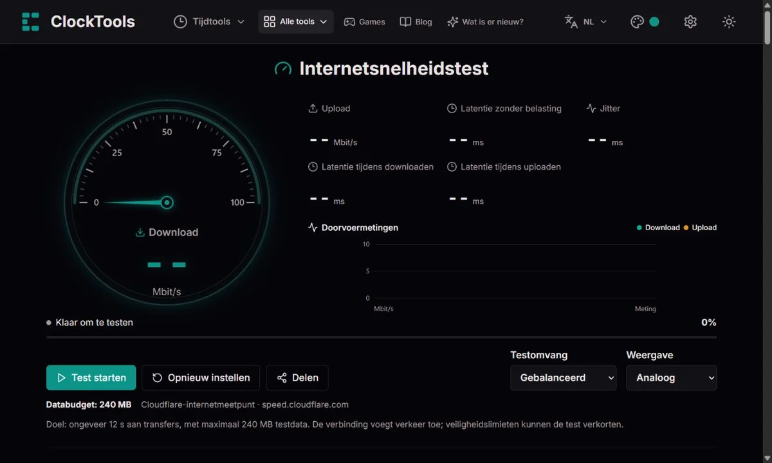Open the Weergave Analoog dropdown

point(672,378)
